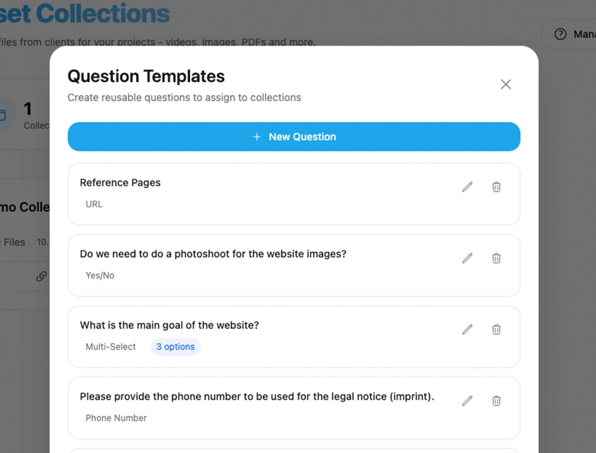The height and width of the screenshot is (453, 596).
Task: Edit the photoshoot Yes/No question
Action: 467,258
